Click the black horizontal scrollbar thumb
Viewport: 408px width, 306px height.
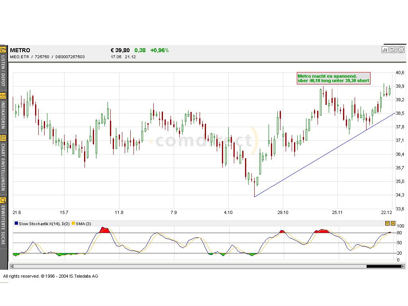click(384, 266)
